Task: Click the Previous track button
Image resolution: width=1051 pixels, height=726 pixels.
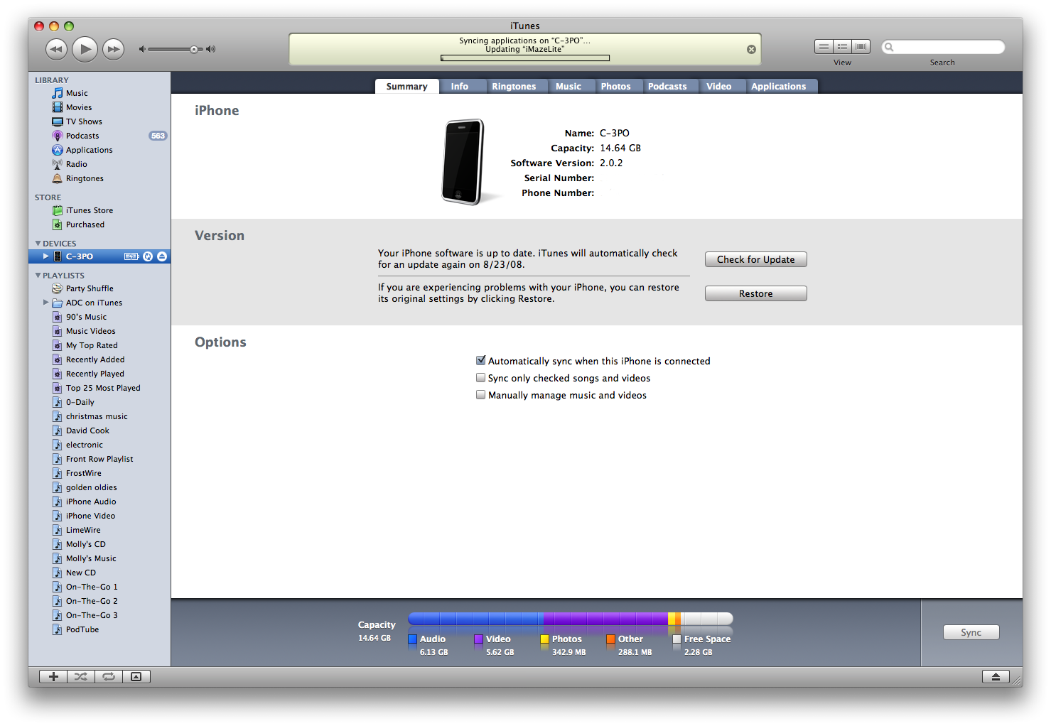Action: (56, 49)
